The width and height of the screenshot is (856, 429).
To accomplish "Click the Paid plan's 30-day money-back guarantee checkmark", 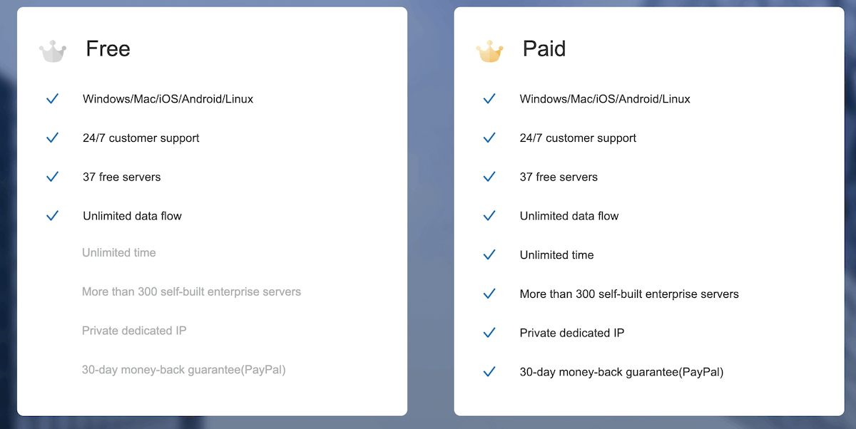I will pos(489,372).
